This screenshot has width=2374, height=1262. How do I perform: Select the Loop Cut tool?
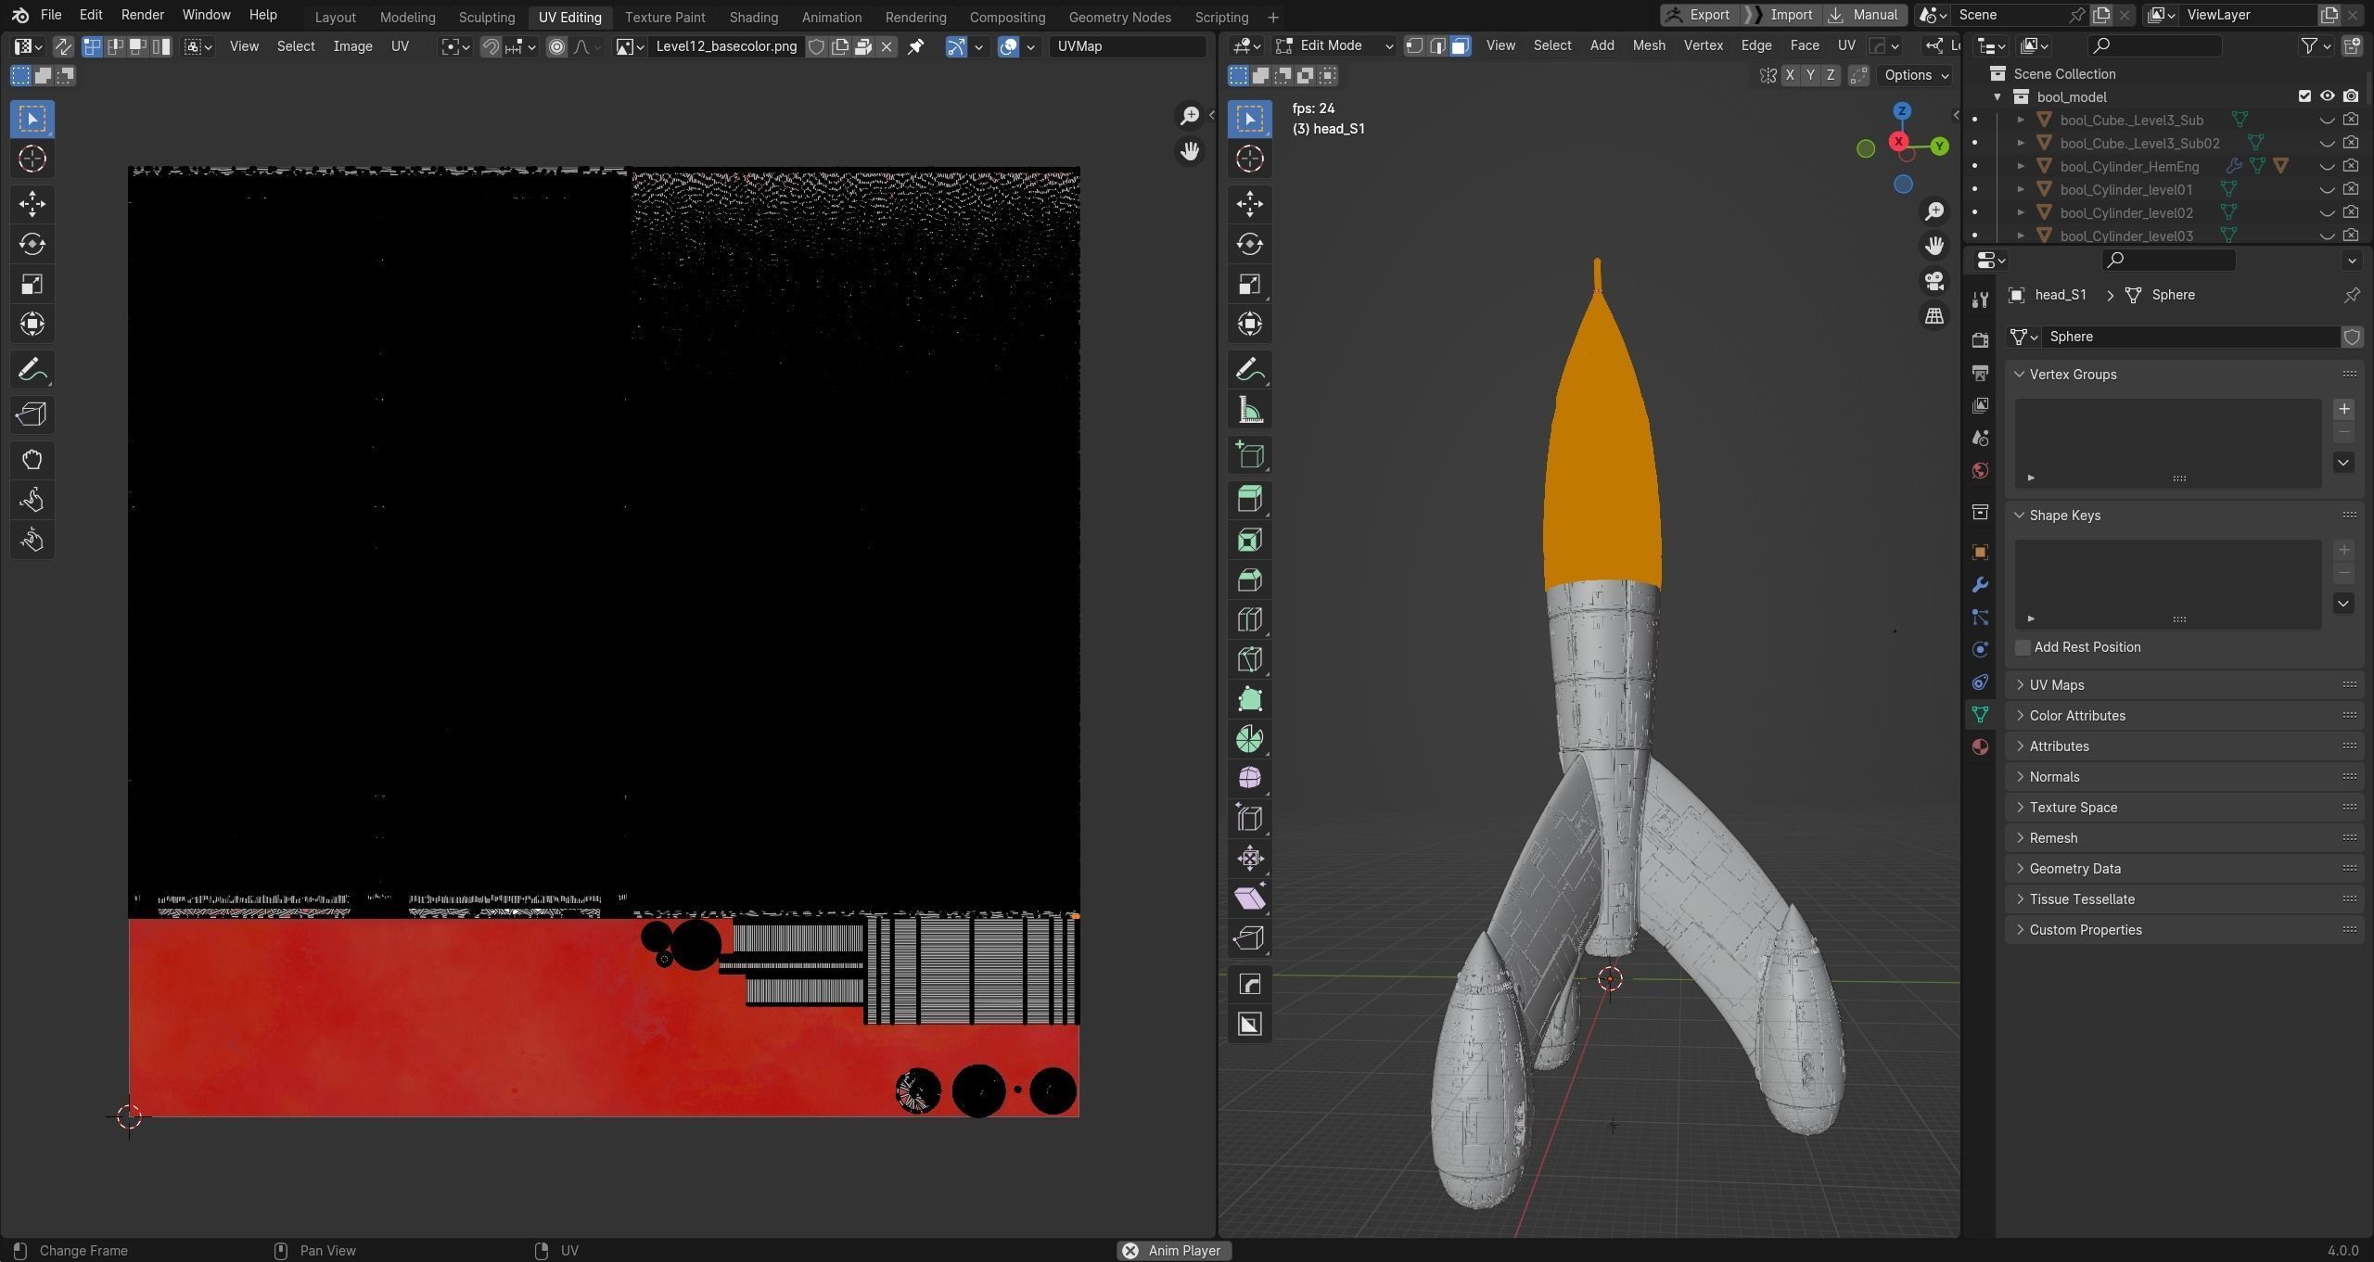point(1249,619)
